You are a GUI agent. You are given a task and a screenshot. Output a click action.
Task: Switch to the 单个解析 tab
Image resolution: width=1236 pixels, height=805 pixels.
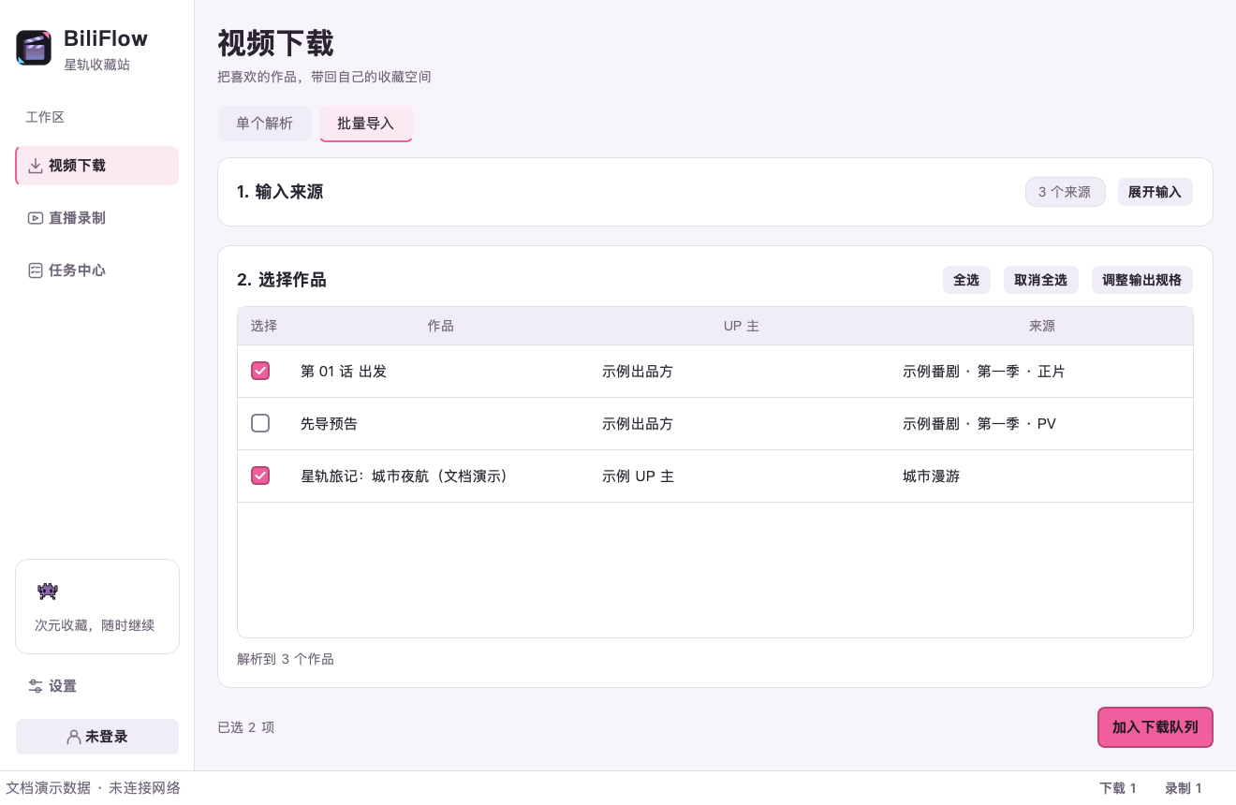265,124
